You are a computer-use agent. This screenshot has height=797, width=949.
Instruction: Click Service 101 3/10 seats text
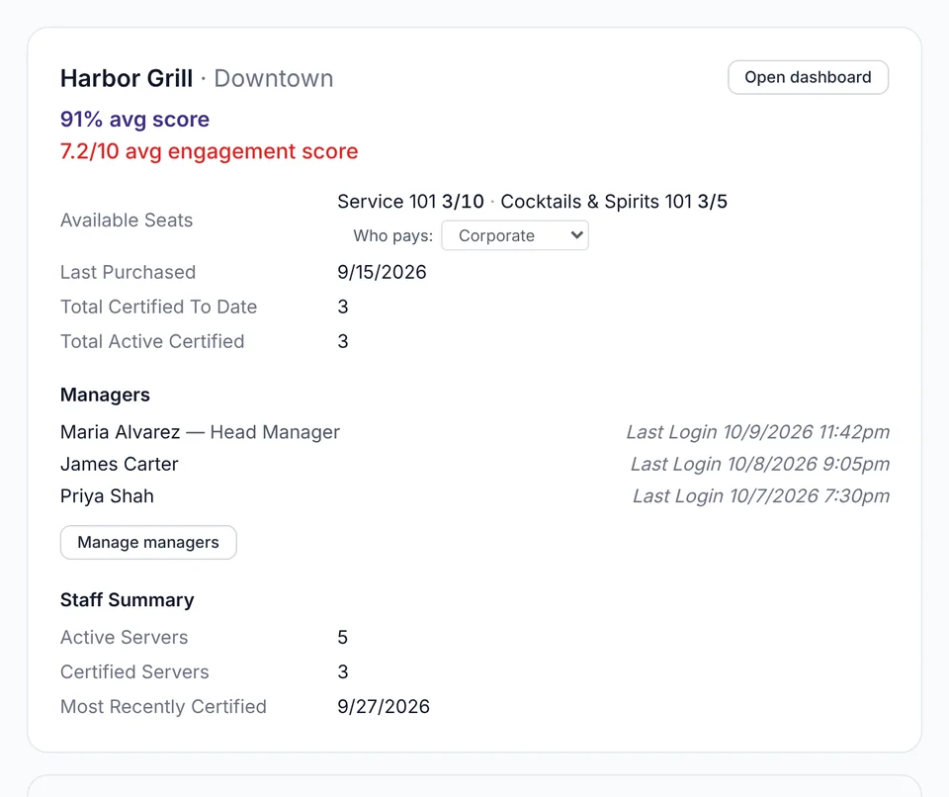tap(410, 201)
